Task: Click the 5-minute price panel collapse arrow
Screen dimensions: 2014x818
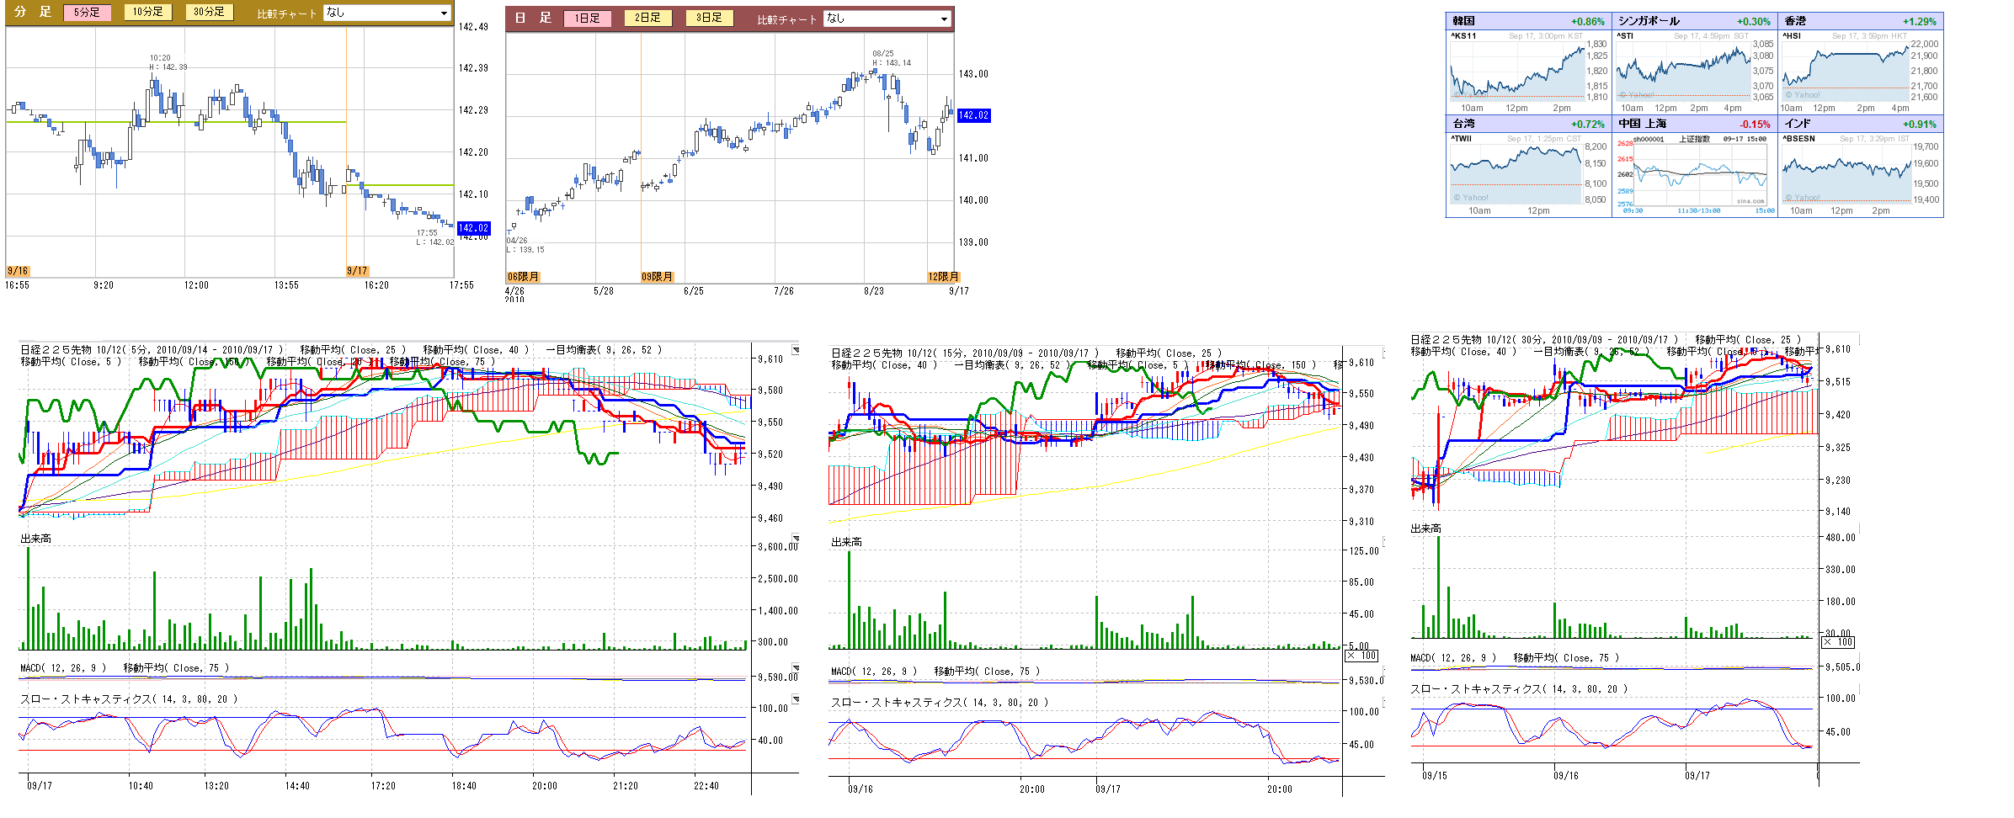Action: click(795, 350)
